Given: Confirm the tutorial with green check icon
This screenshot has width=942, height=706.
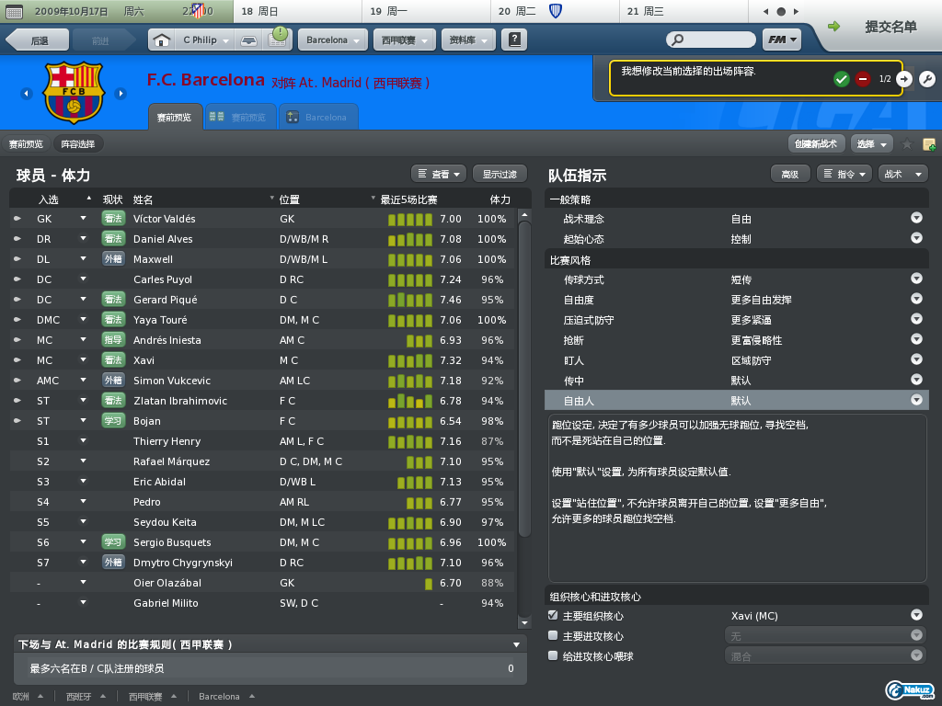Looking at the screenshot, I should click(841, 79).
